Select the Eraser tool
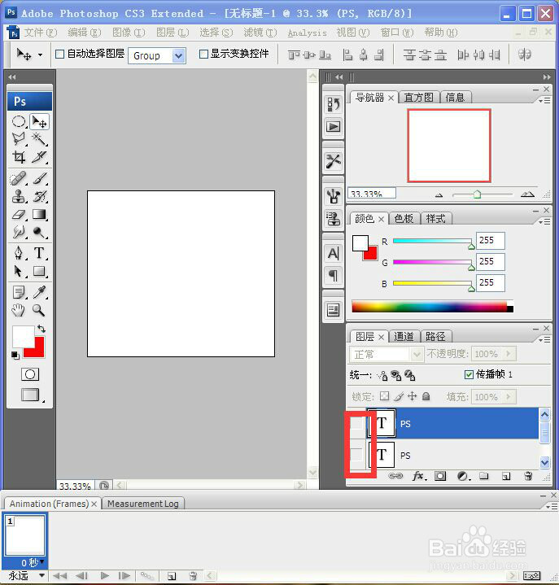This screenshot has height=585, width=559. [x=19, y=215]
